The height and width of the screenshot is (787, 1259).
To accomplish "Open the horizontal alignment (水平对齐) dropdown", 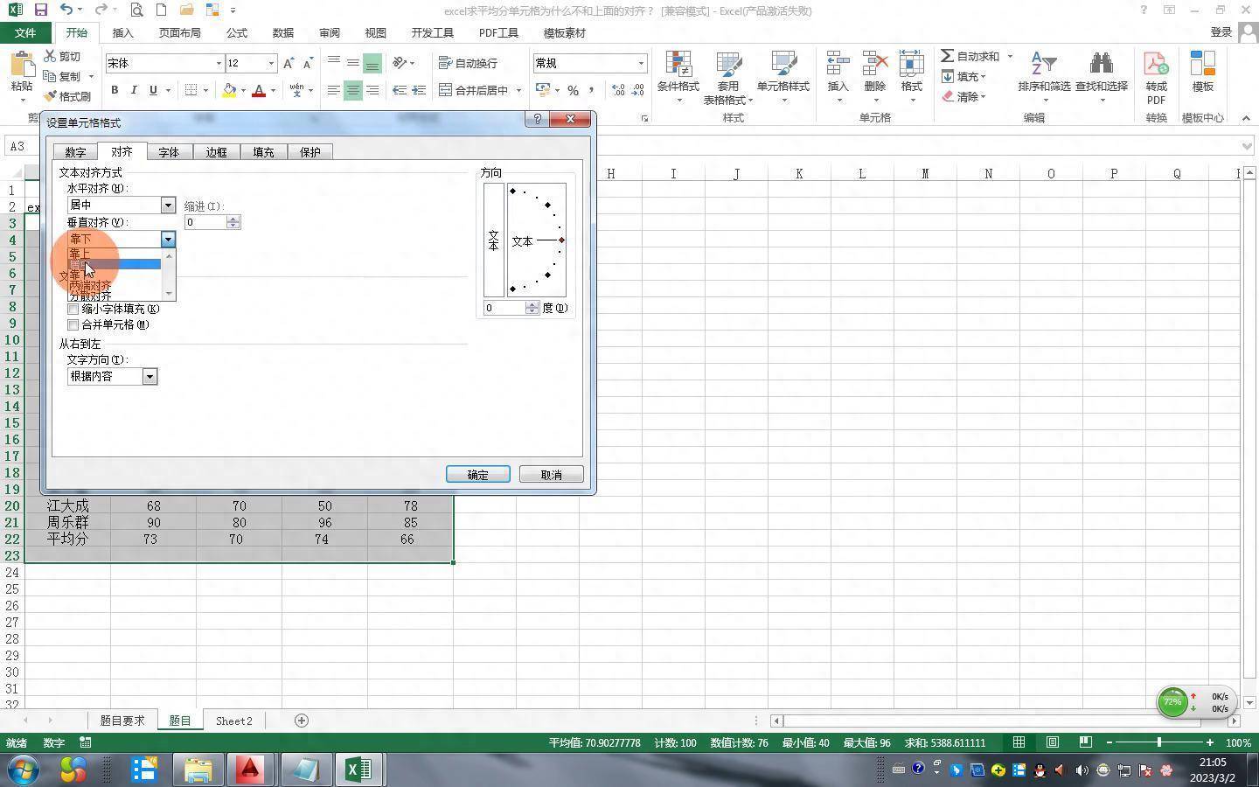I will pyautogui.click(x=168, y=205).
